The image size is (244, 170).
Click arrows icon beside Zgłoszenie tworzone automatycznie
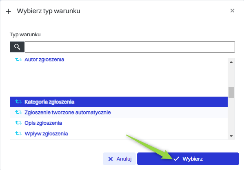click(18, 112)
